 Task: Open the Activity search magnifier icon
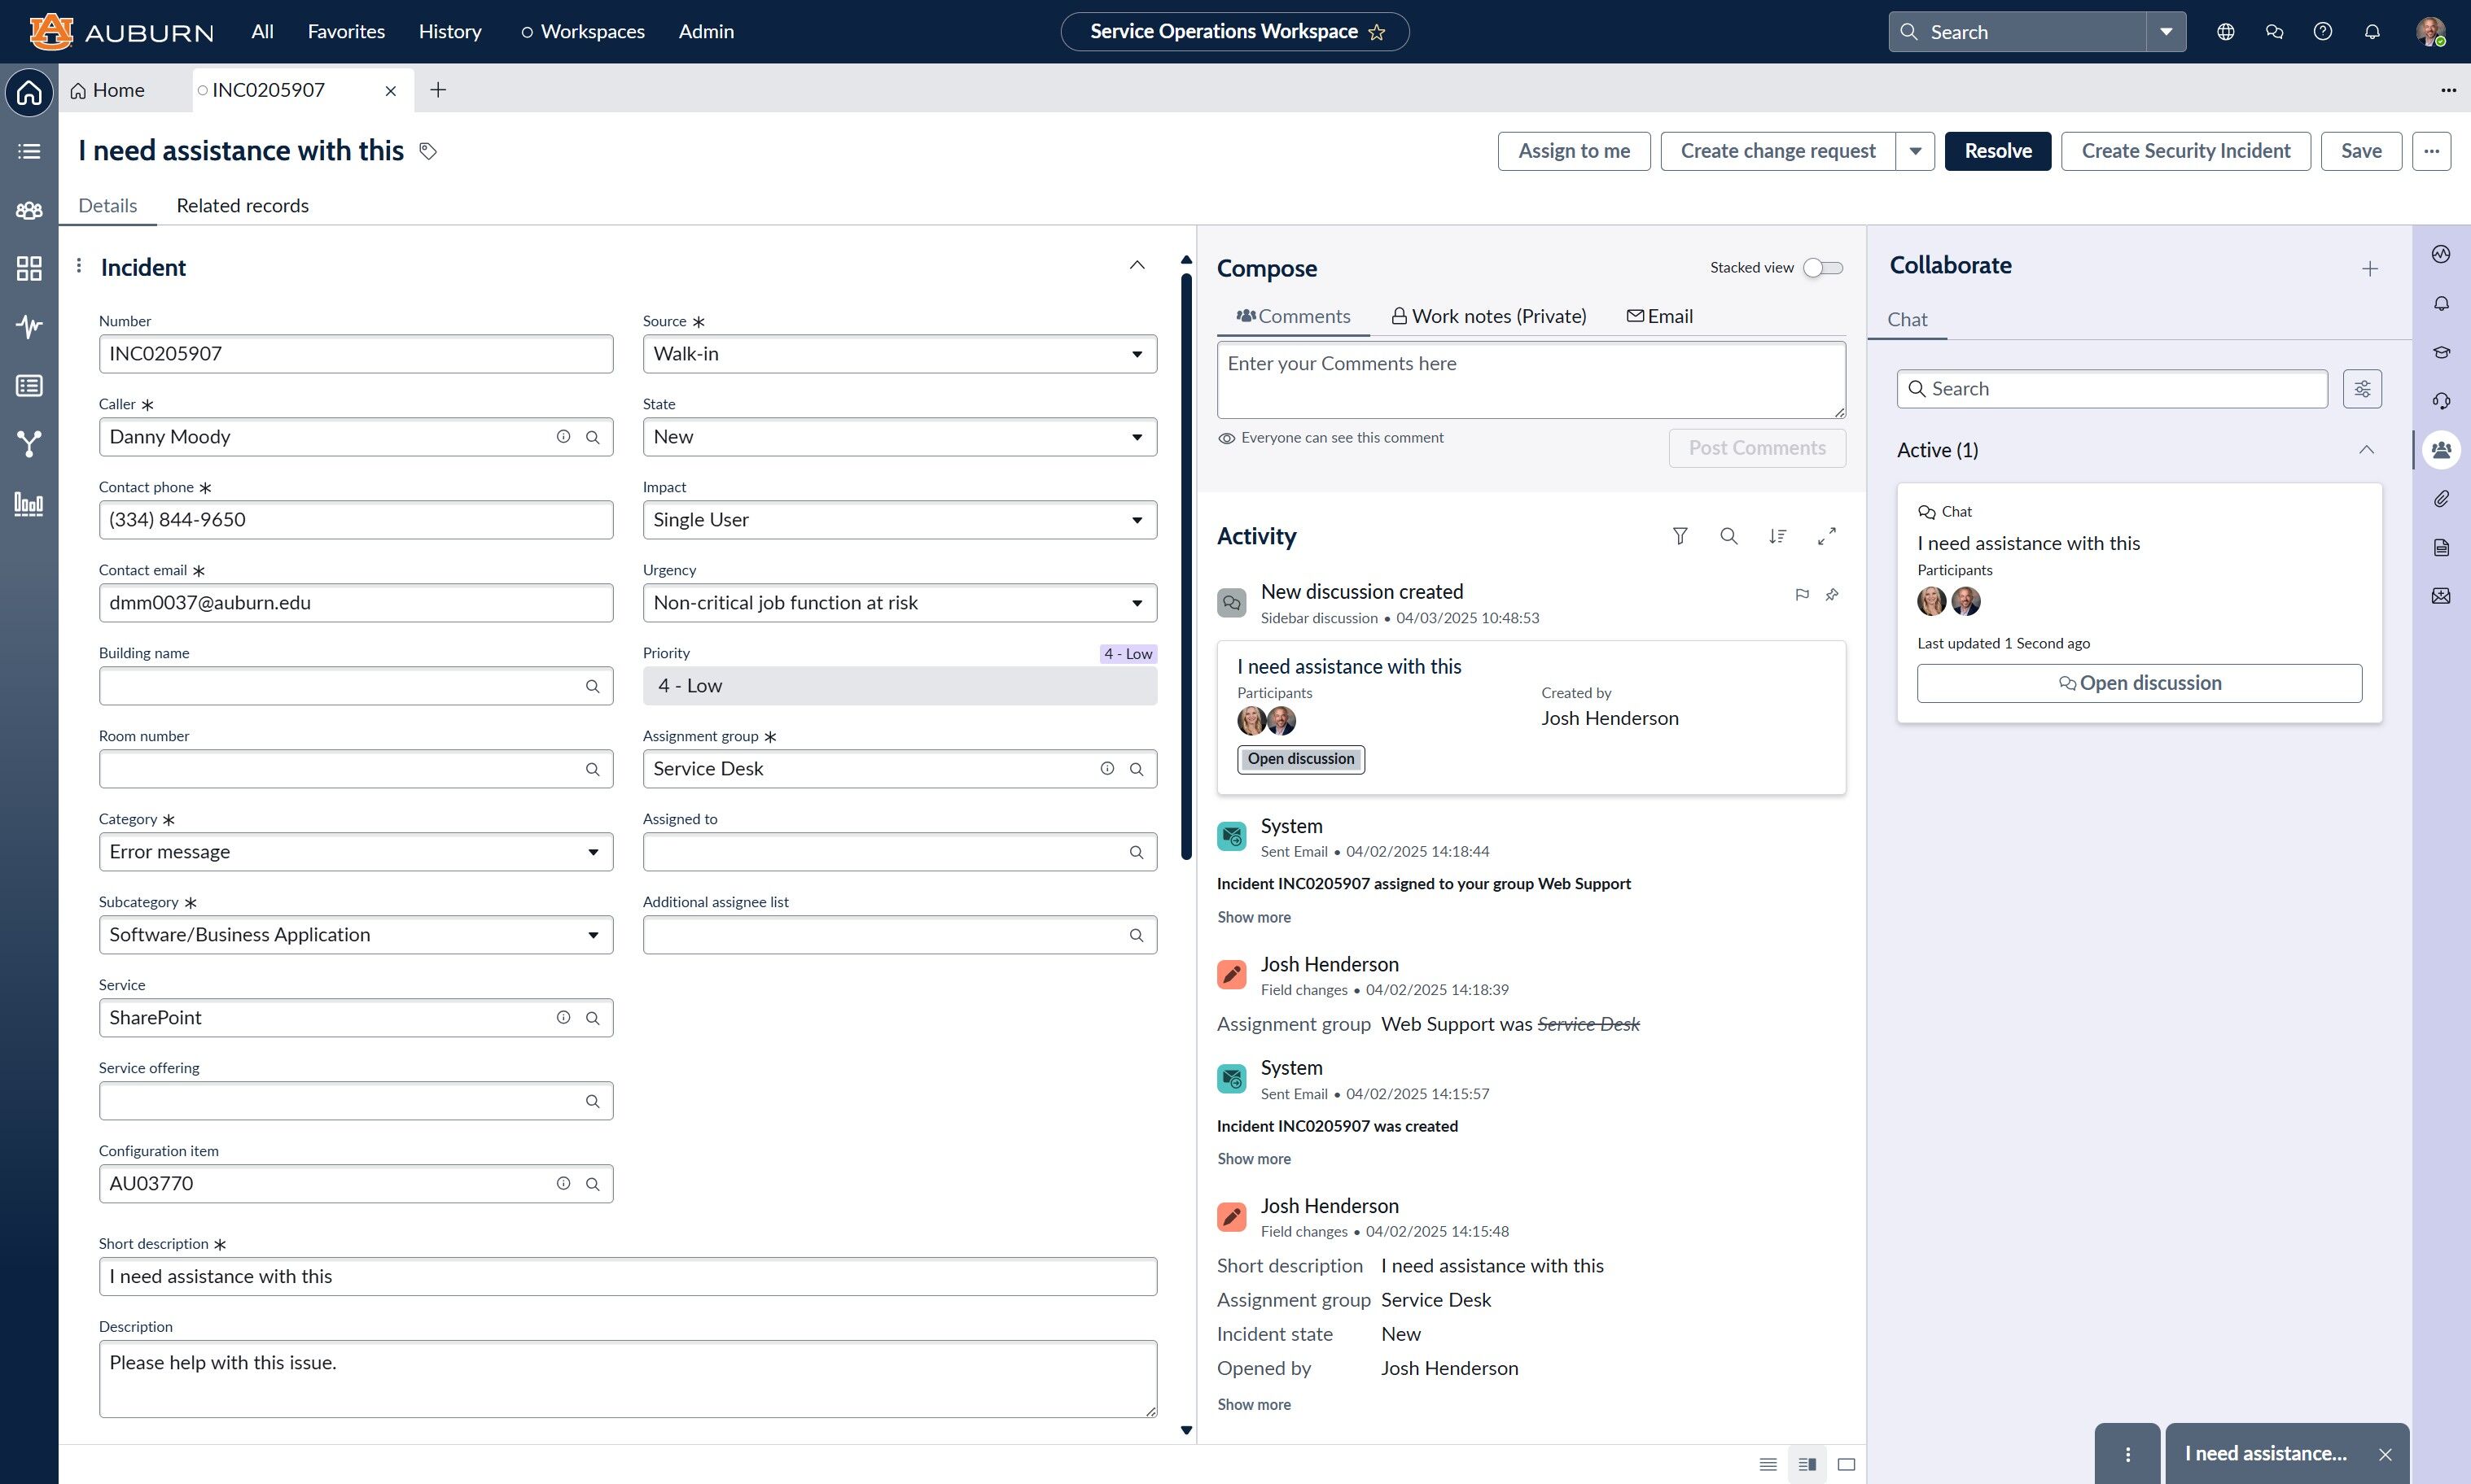[1728, 536]
